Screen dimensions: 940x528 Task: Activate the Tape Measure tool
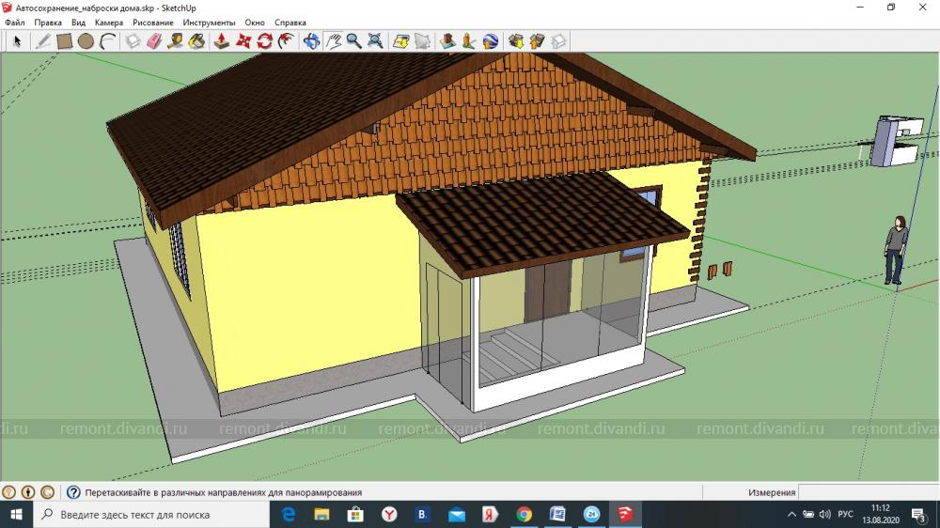[x=175, y=40]
